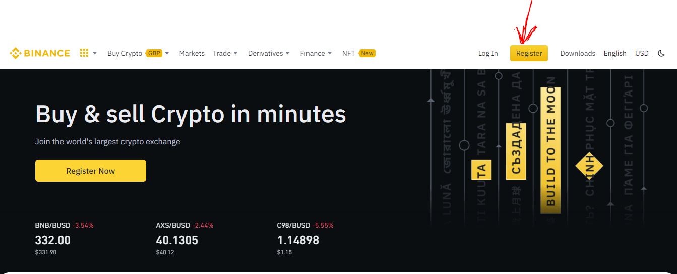Open the Buy Crypto menu
The width and height of the screenshot is (677, 274).
tap(125, 53)
